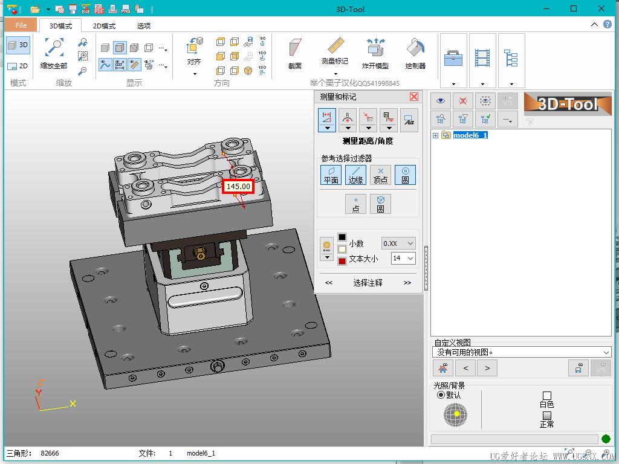Screen dimensions: 619x464
Task: Click 点 point marker button
Action: [355, 204]
